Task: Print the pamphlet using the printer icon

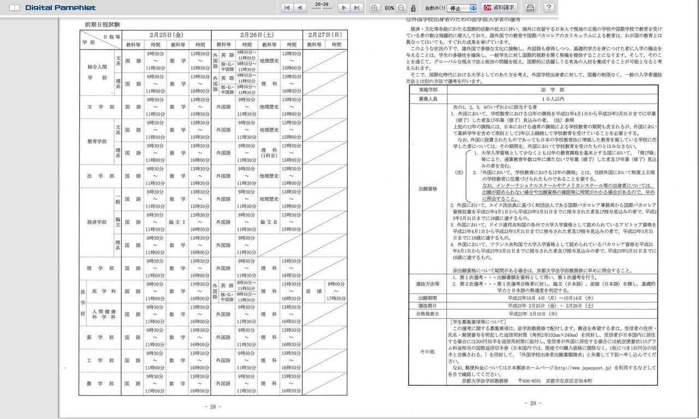Action: click(530, 8)
